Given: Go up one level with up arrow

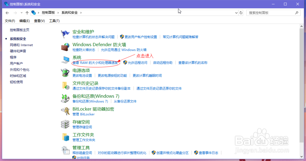Looking at the screenshot, I should pos(27,13).
